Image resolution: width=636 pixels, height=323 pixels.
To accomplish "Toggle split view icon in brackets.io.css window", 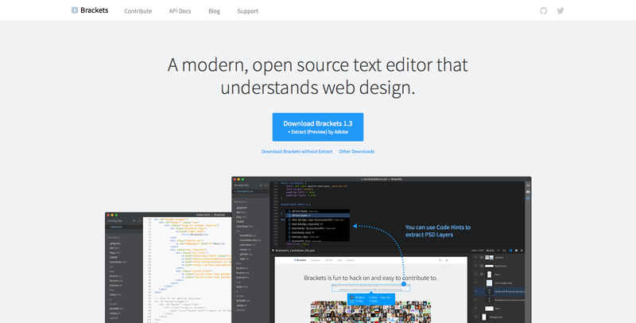I will pyautogui.click(x=266, y=185).
